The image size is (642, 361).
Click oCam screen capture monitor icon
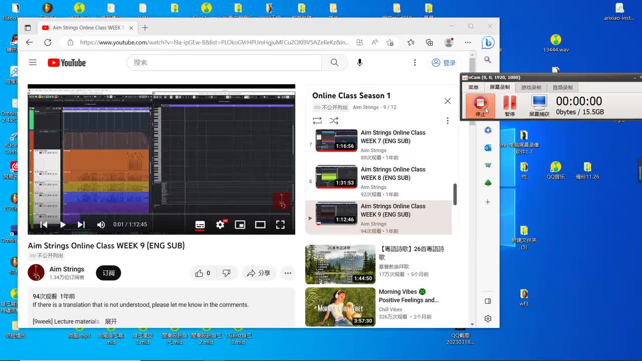(x=539, y=105)
